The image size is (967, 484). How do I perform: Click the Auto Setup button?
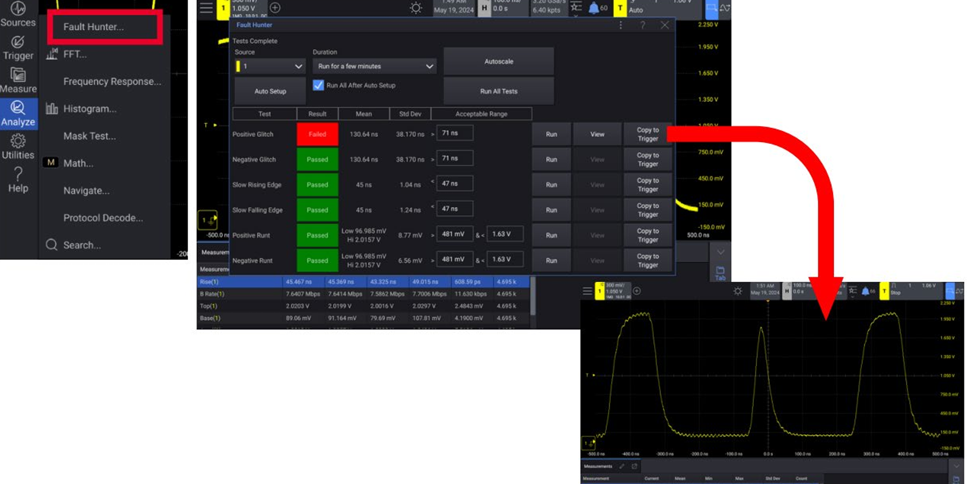click(x=270, y=92)
